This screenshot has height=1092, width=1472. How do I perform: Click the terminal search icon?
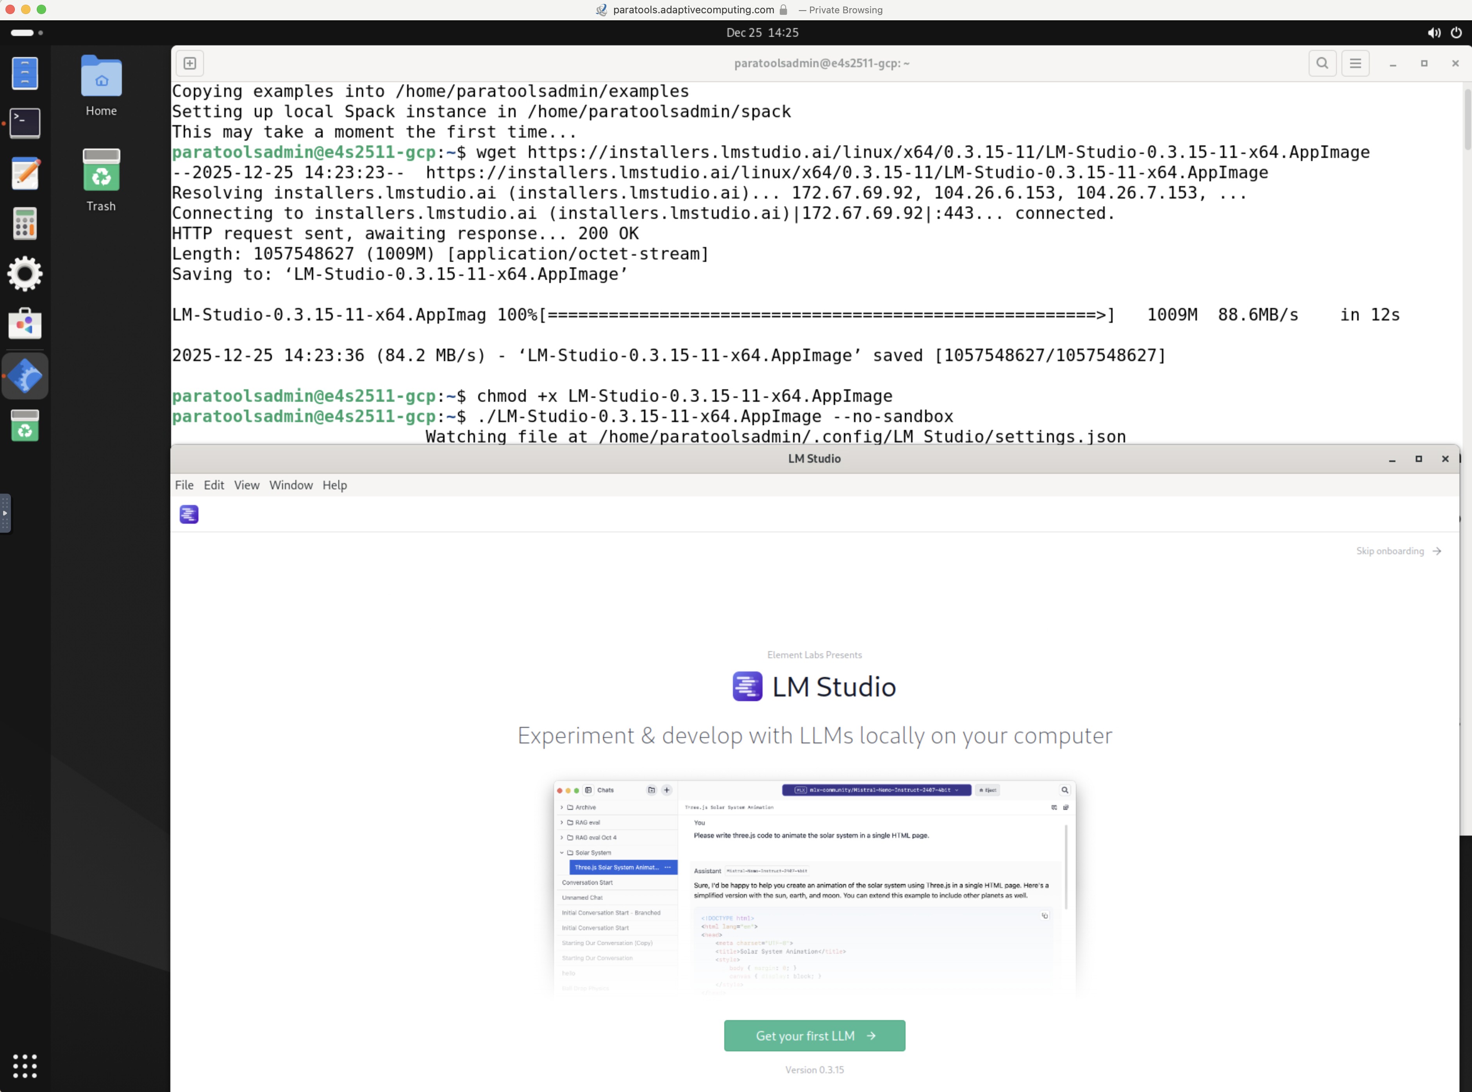[1322, 63]
